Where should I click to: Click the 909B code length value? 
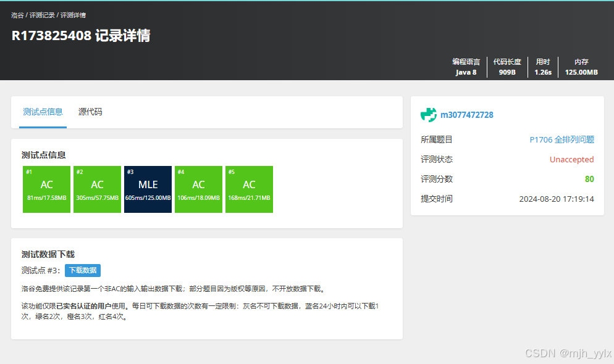507,72
